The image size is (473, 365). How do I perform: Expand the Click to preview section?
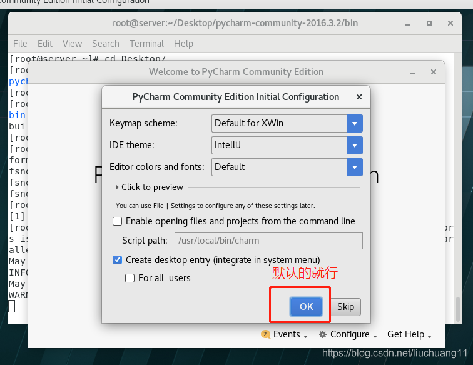[150, 187]
